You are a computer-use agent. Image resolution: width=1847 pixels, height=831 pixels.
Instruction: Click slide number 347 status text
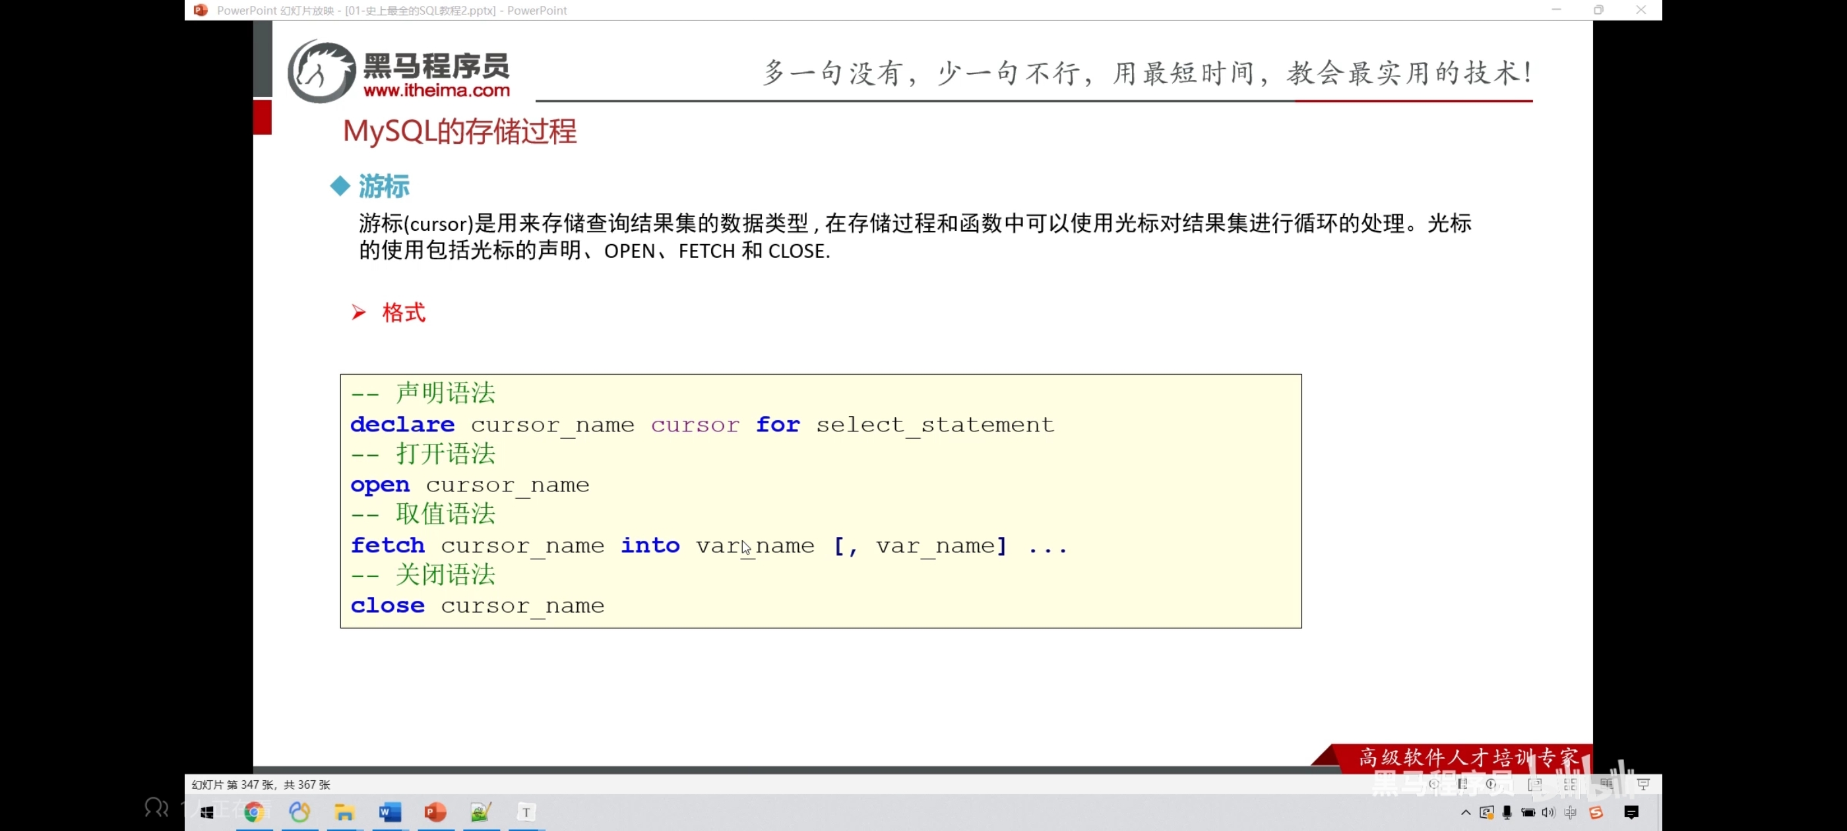261,784
